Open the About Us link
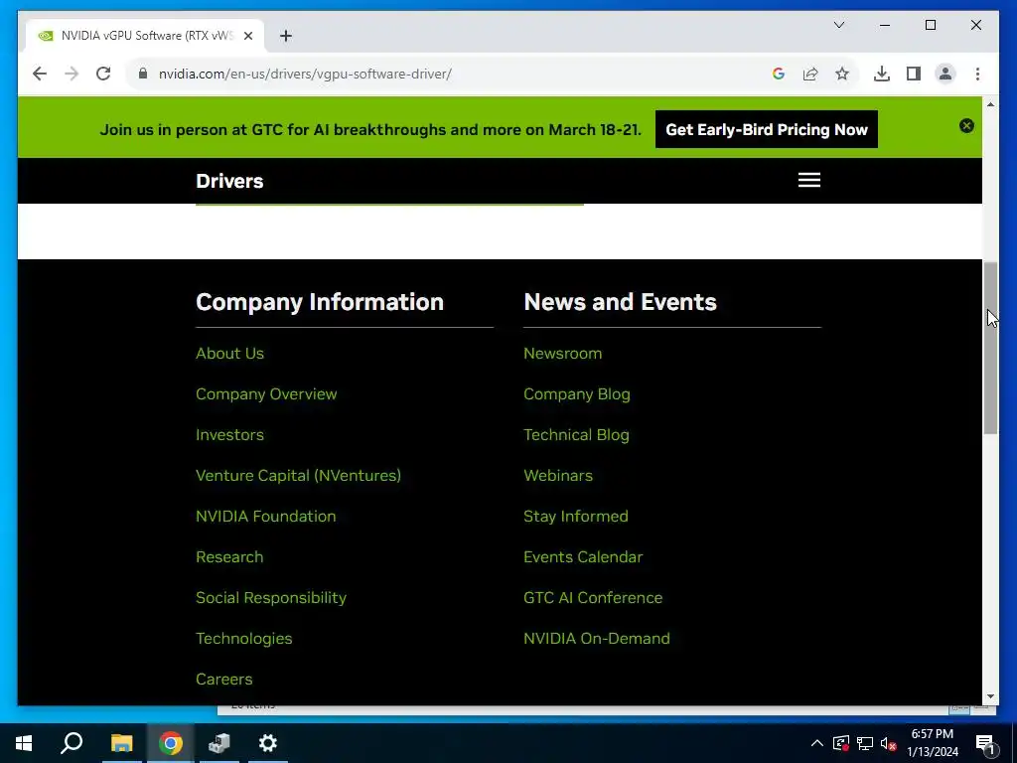The height and width of the screenshot is (763, 1017). (229, 353)
